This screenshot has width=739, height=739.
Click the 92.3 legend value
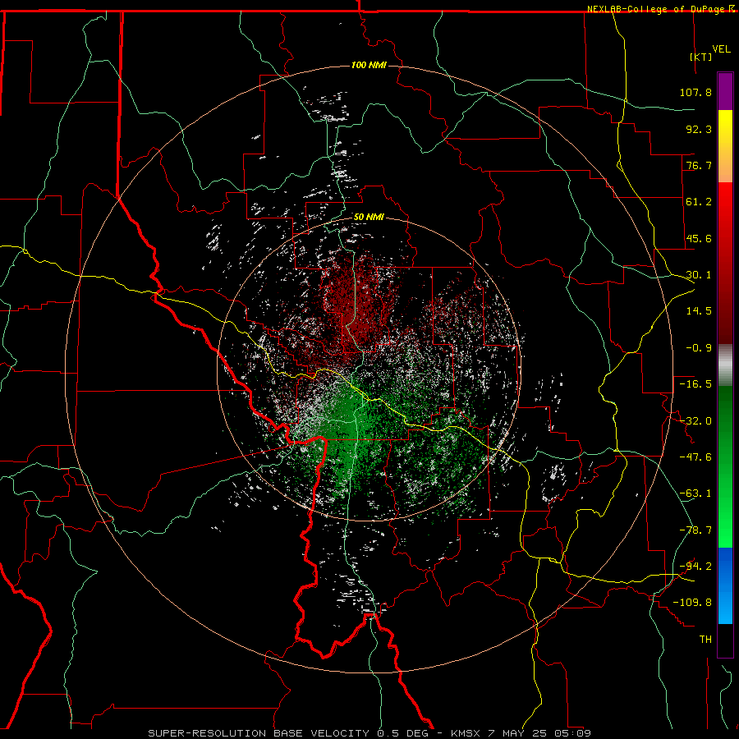(x=699, y=129)
